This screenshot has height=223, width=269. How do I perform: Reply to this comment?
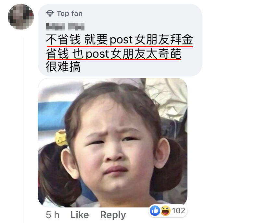point(113,215)
